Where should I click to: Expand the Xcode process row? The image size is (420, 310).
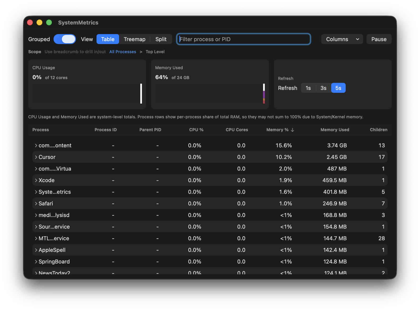click(x=36, y=180)
